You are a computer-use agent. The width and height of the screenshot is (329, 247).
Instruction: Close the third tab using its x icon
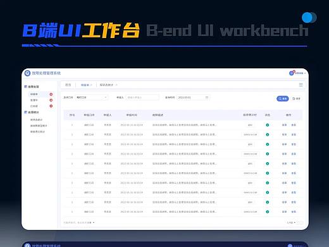pyautogui.click(x=116, y=85)
